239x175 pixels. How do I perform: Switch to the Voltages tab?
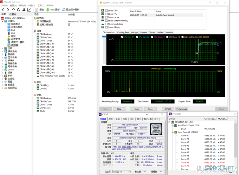(135, 32)
